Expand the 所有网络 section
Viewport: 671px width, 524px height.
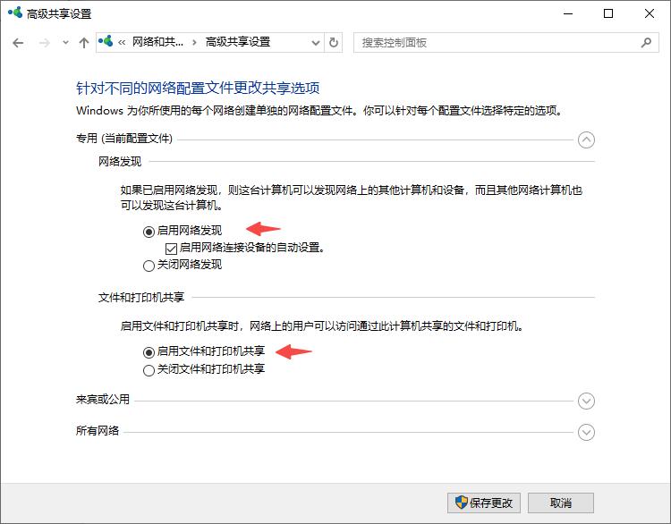586,432
